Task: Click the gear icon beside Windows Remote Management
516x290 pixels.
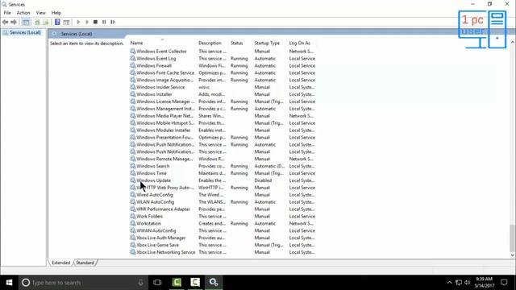Action: point(132,159)
